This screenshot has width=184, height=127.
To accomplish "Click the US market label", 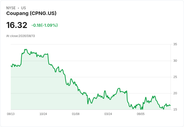I will [x=23, y=8].
